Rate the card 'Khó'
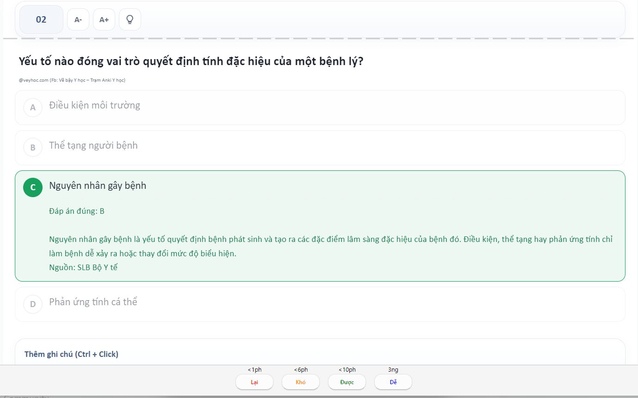Image resolution: width=638 pixels, height=398 pixels. pyautogui.click(x=301, y=382)
